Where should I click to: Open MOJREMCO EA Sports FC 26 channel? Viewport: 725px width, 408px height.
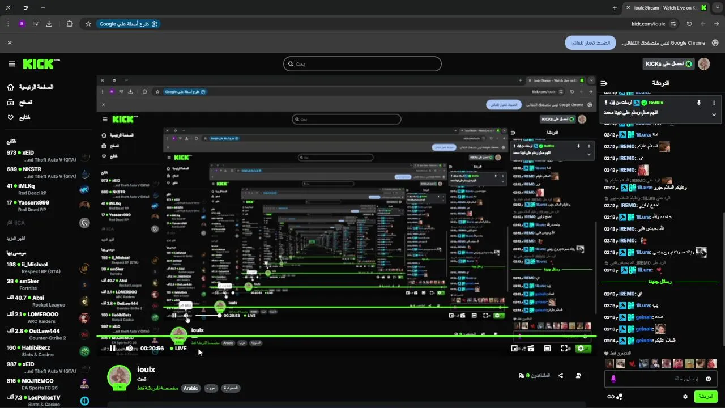(48, 384)
